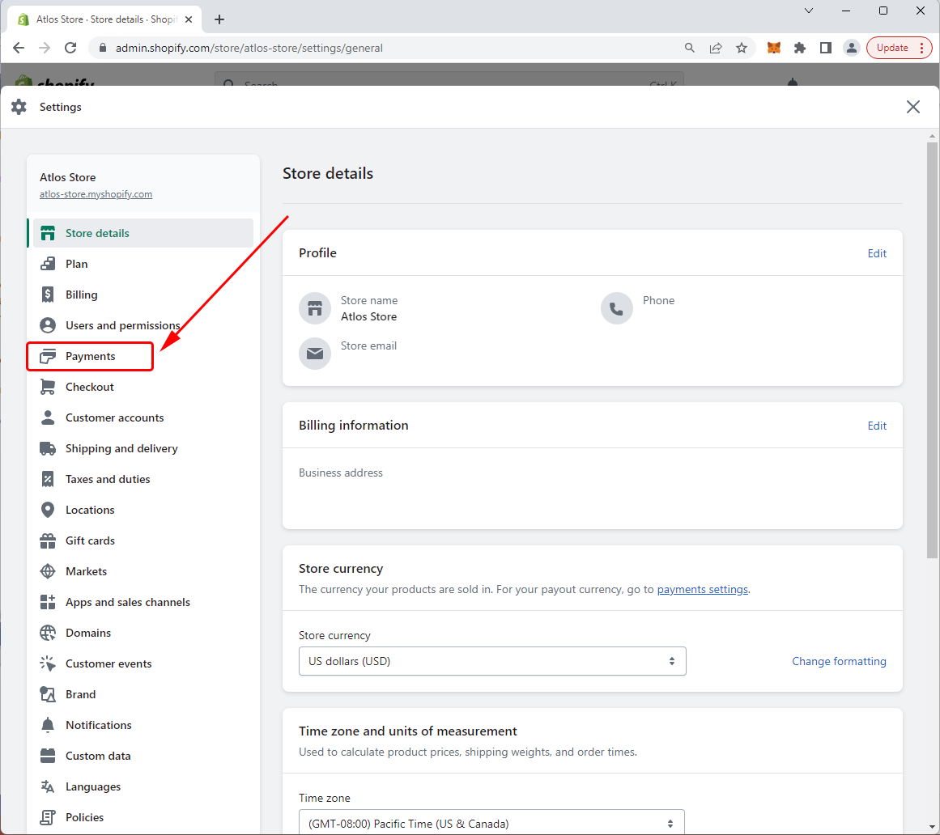Viewport: 940px width, 835px height.
Task: Open Store details menu item
Action: [x=143, y=233]
